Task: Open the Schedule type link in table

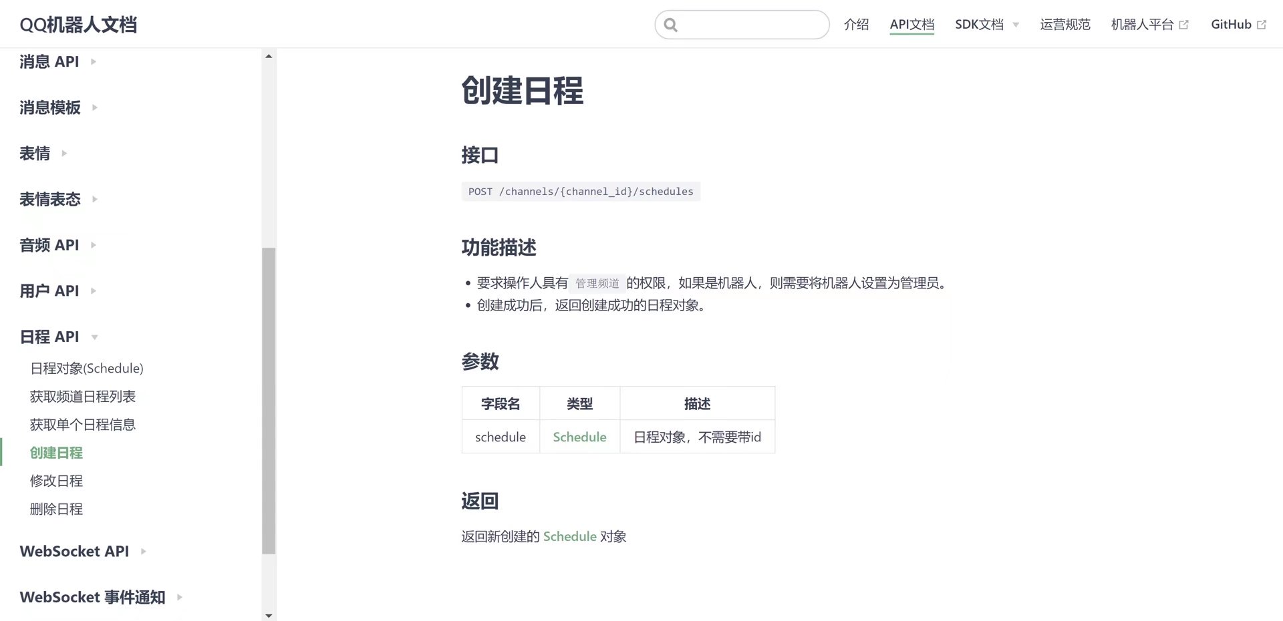Action: point(579,437)
